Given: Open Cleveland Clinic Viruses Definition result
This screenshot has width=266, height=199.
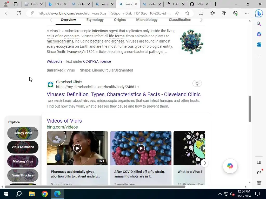Looking at the screenshot, I should pos(123,94).
